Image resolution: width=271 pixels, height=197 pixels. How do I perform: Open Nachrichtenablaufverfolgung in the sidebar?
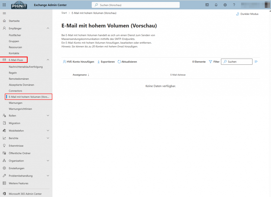click(x=26, y=66)
